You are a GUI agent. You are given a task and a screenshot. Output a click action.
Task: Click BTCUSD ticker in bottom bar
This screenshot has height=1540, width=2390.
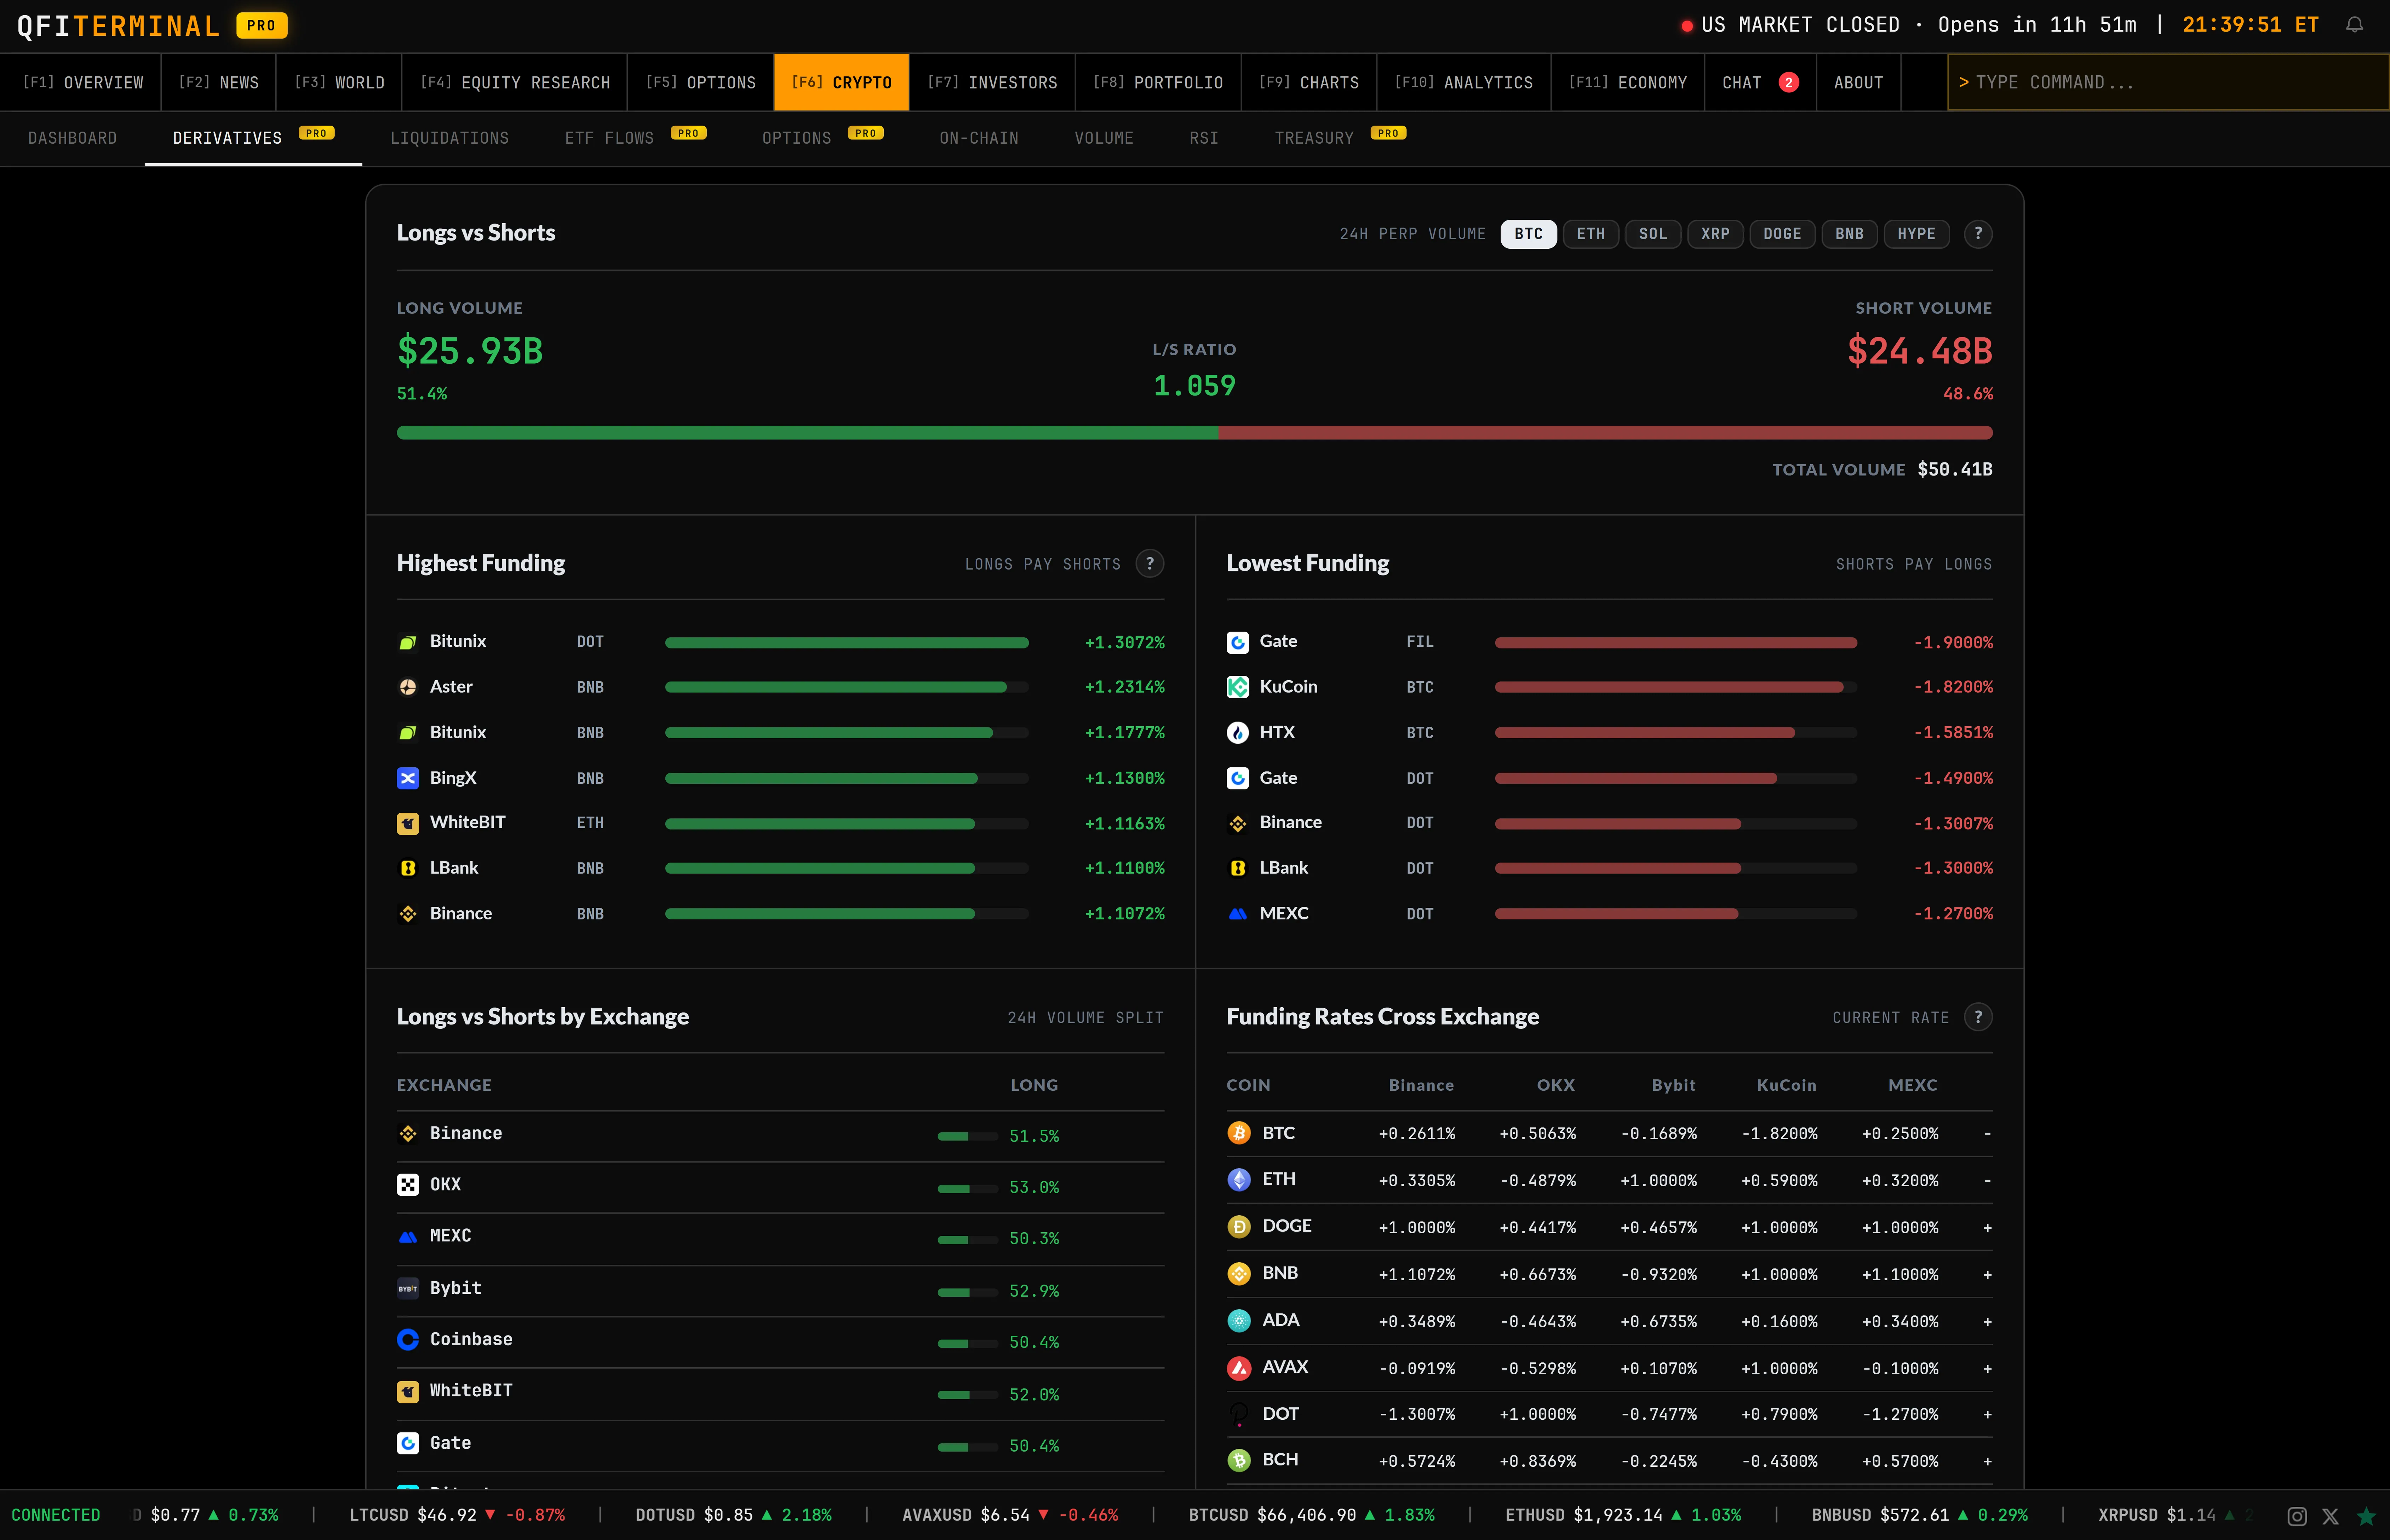[1312, 1515]
